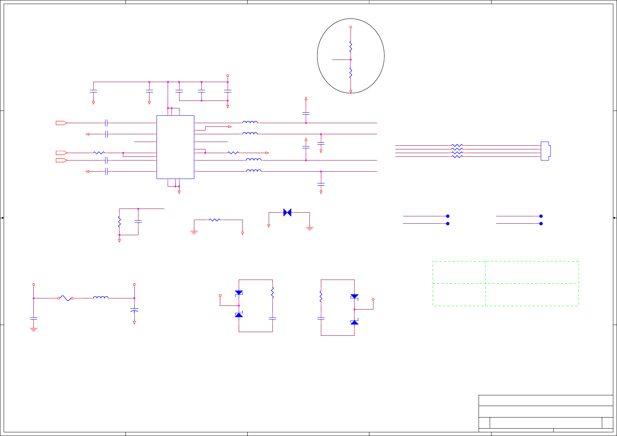Select the connector symbol at far right

(546, 151)
